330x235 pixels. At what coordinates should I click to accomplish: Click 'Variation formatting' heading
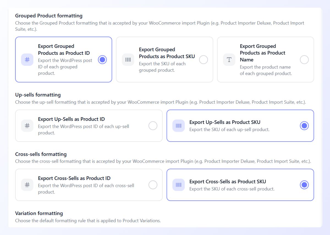(39, 213)
